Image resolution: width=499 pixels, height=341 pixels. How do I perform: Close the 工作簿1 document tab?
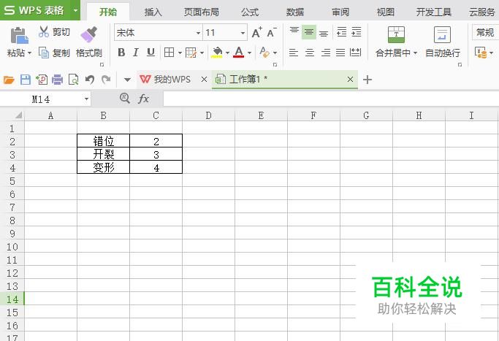(350, 79)
